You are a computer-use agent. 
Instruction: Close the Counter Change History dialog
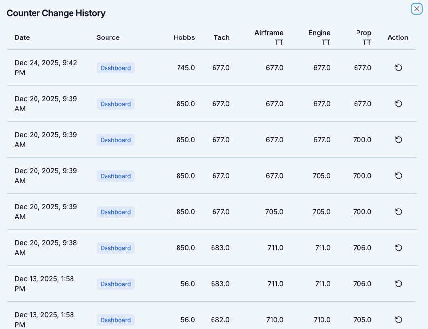click(x=417, y=9)
